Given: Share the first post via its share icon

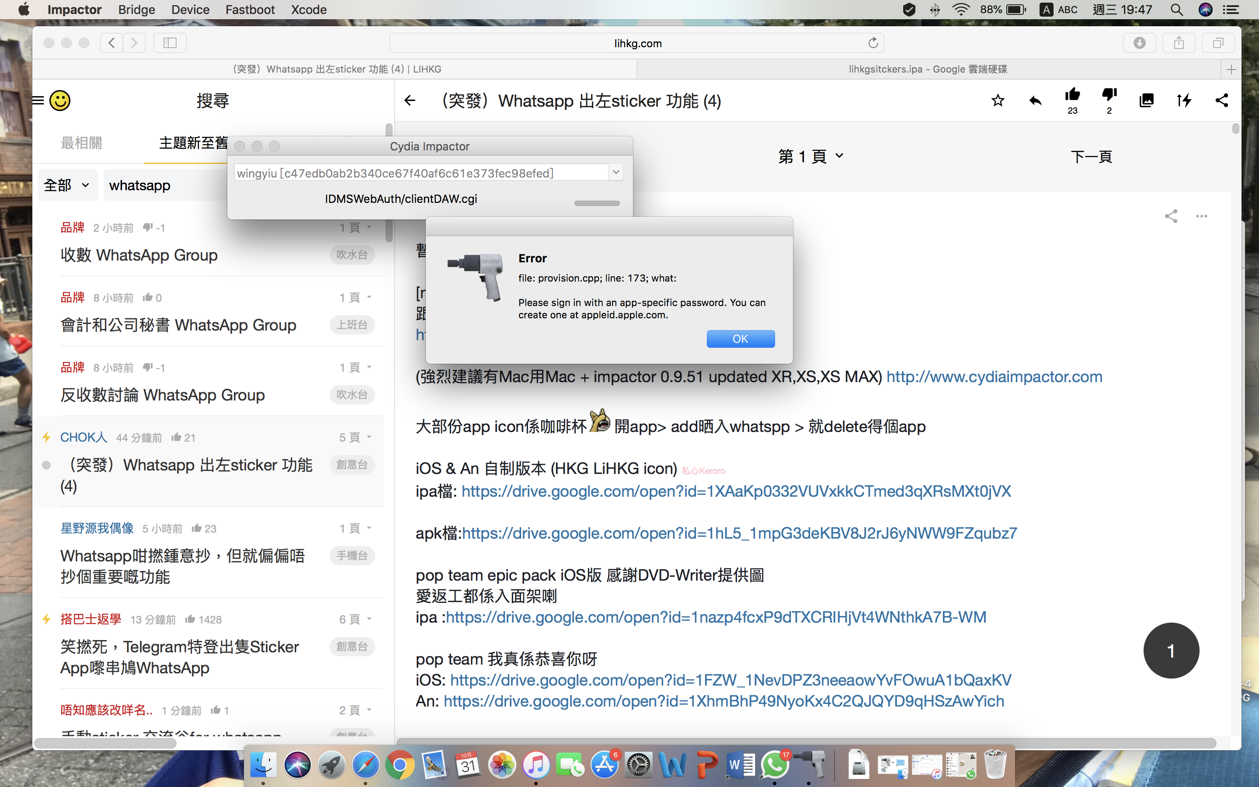Looking at the screenshot, I should [1171, 216].
